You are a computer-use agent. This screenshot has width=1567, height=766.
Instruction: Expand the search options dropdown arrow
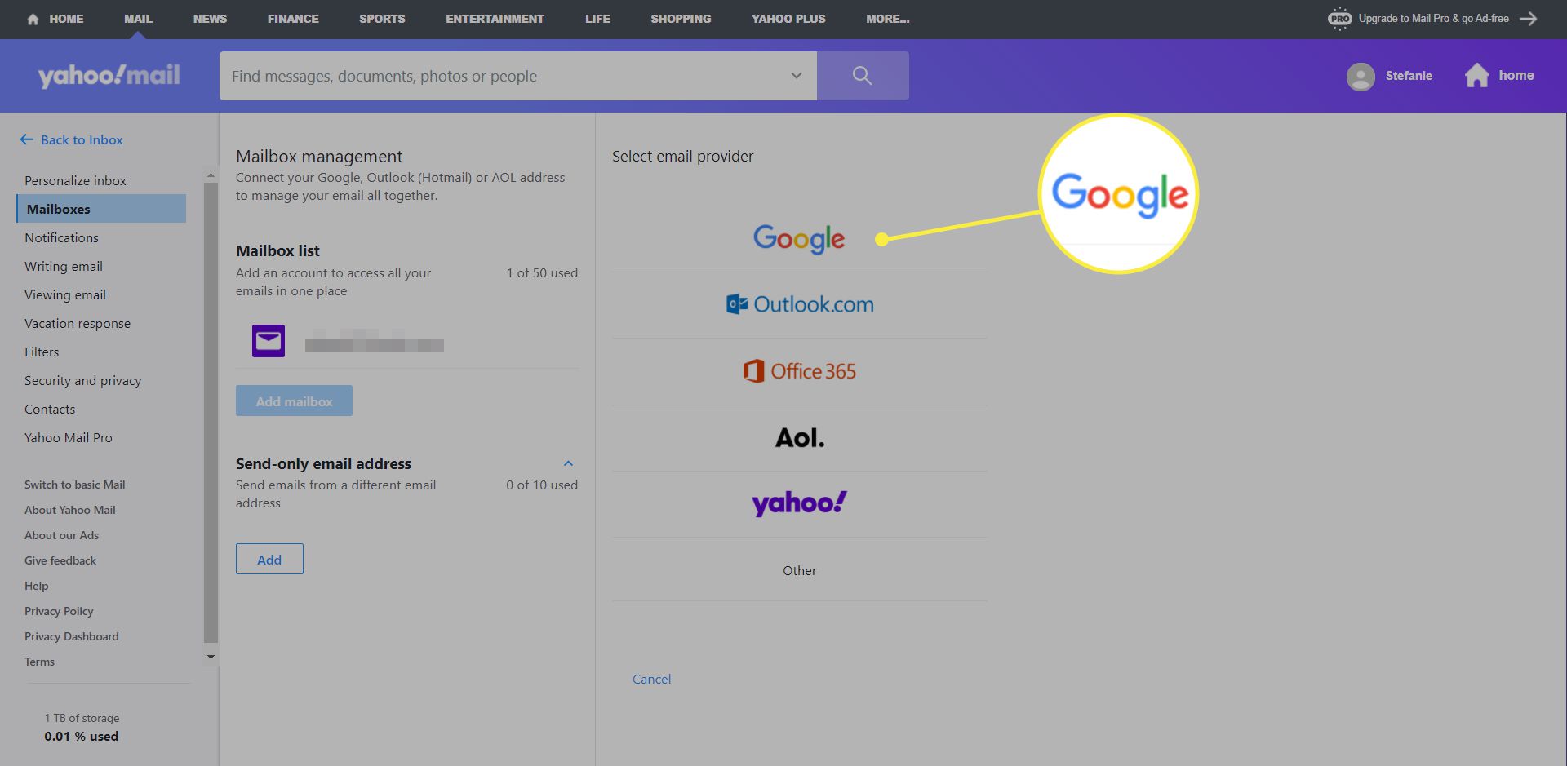(796, 76)
